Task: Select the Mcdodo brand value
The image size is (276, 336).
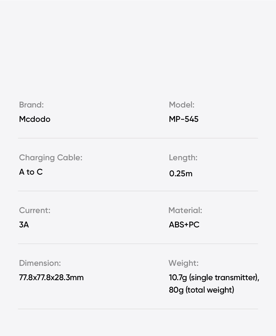Action: 34,119
